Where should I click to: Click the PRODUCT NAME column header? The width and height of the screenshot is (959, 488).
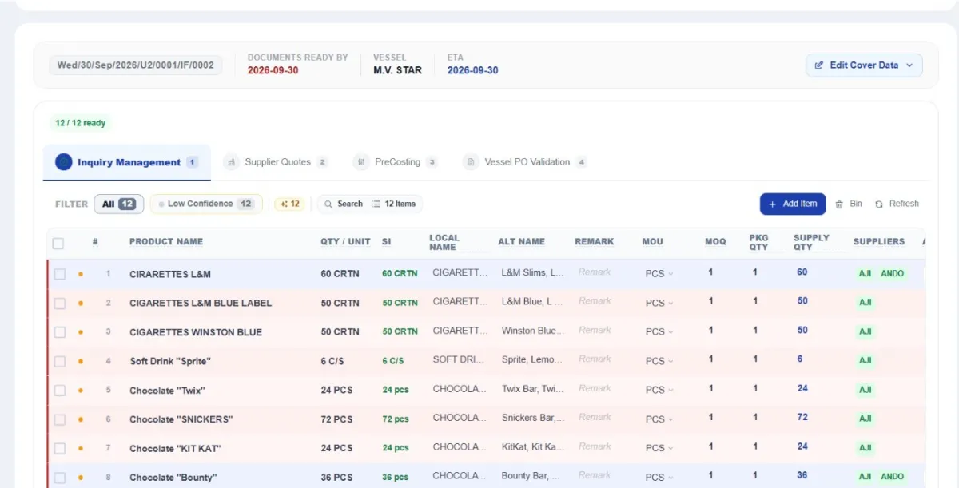coord(166,241)
